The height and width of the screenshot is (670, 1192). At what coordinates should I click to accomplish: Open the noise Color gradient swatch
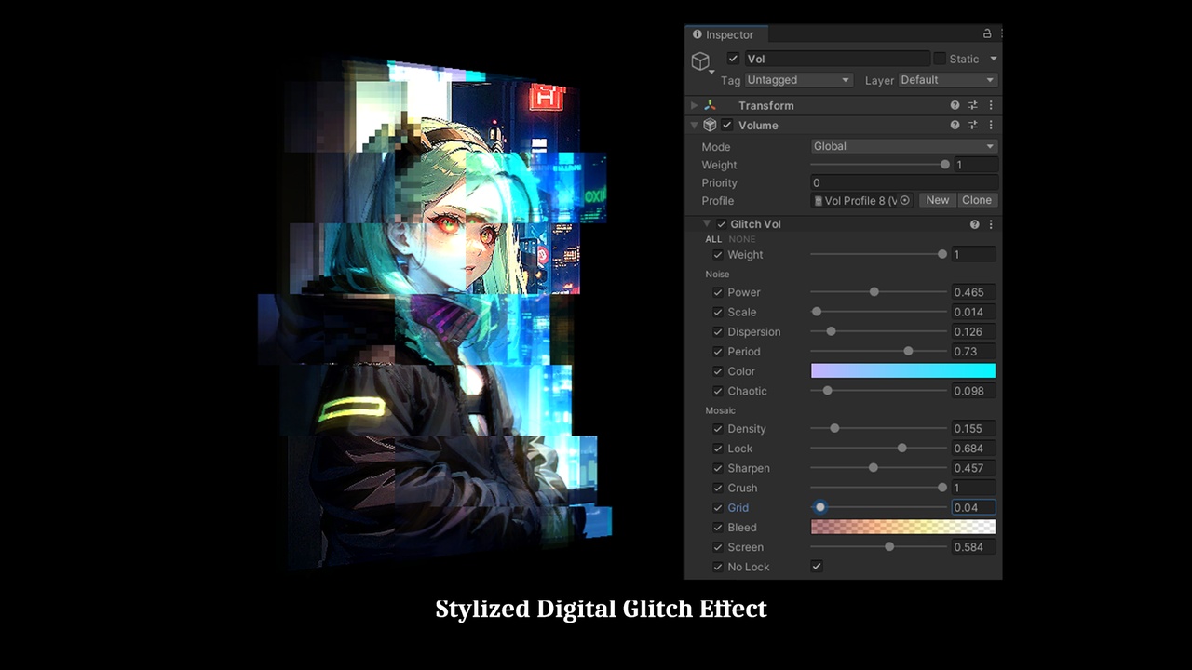(903, 371)
